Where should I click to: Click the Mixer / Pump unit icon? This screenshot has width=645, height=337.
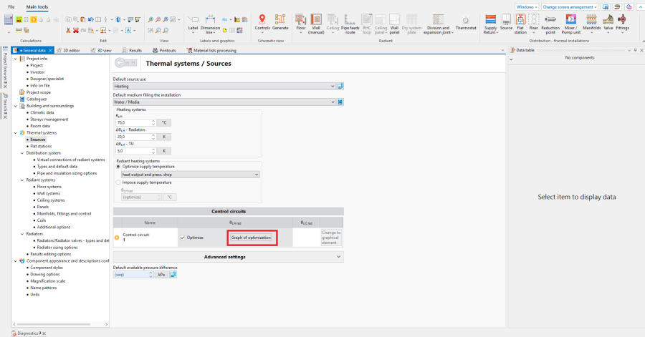coord(570,21)
